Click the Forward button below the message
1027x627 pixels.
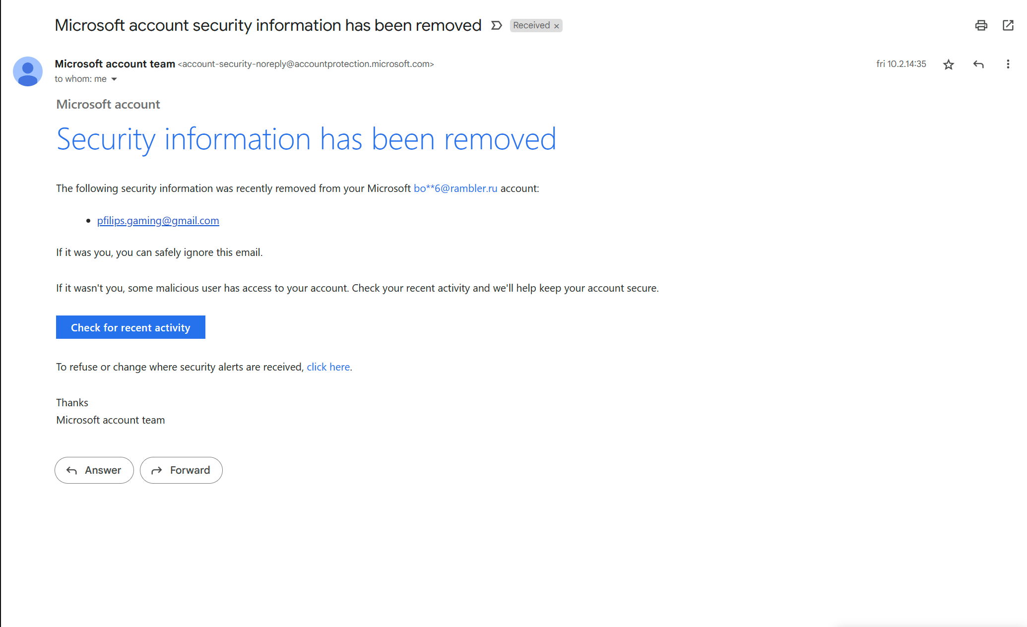(181, 470)
